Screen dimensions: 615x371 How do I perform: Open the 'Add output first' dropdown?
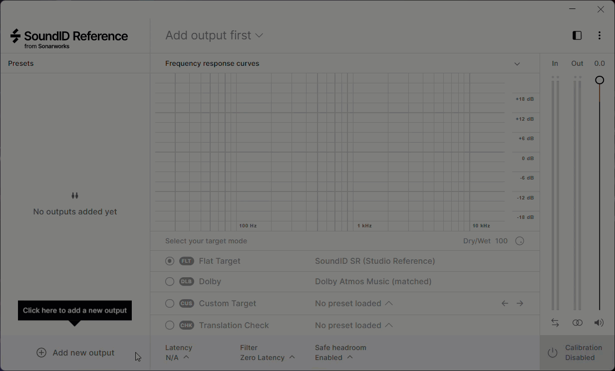tap(214, 35)
